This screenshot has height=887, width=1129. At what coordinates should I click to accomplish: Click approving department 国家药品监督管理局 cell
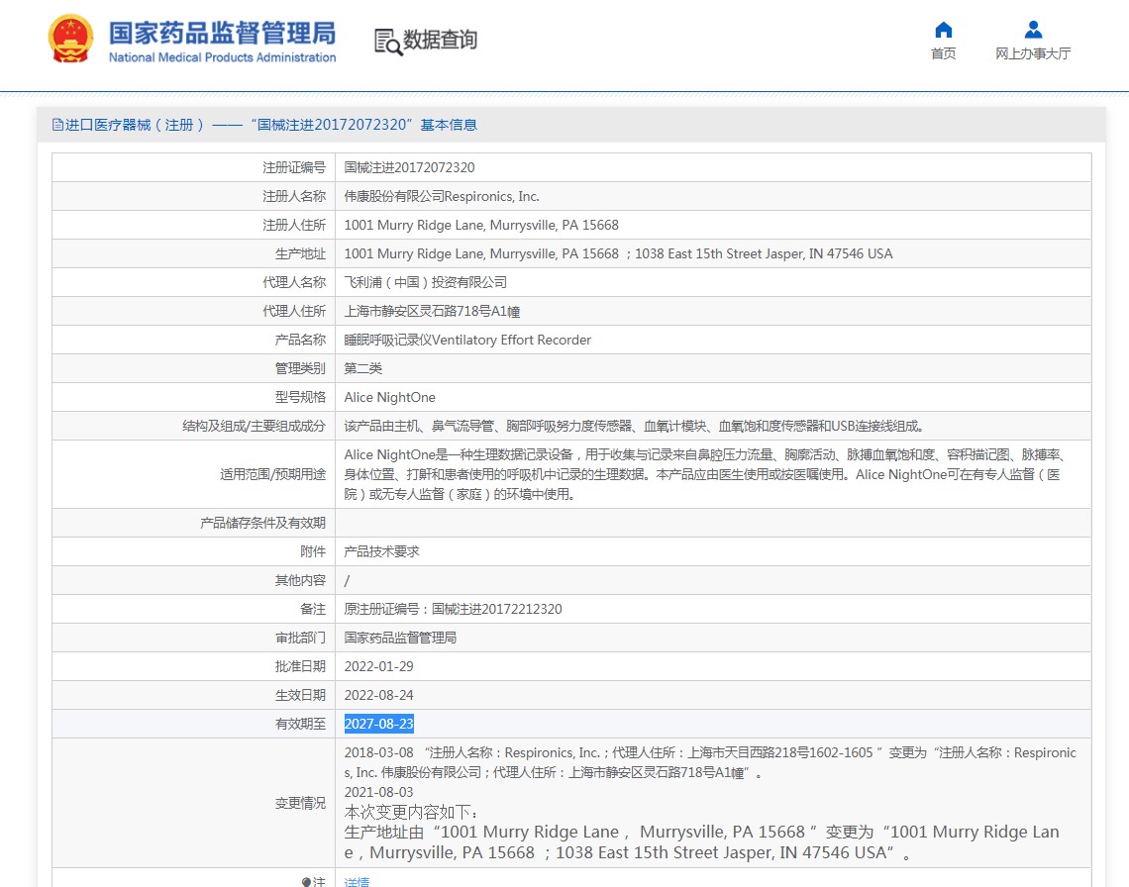400,638
